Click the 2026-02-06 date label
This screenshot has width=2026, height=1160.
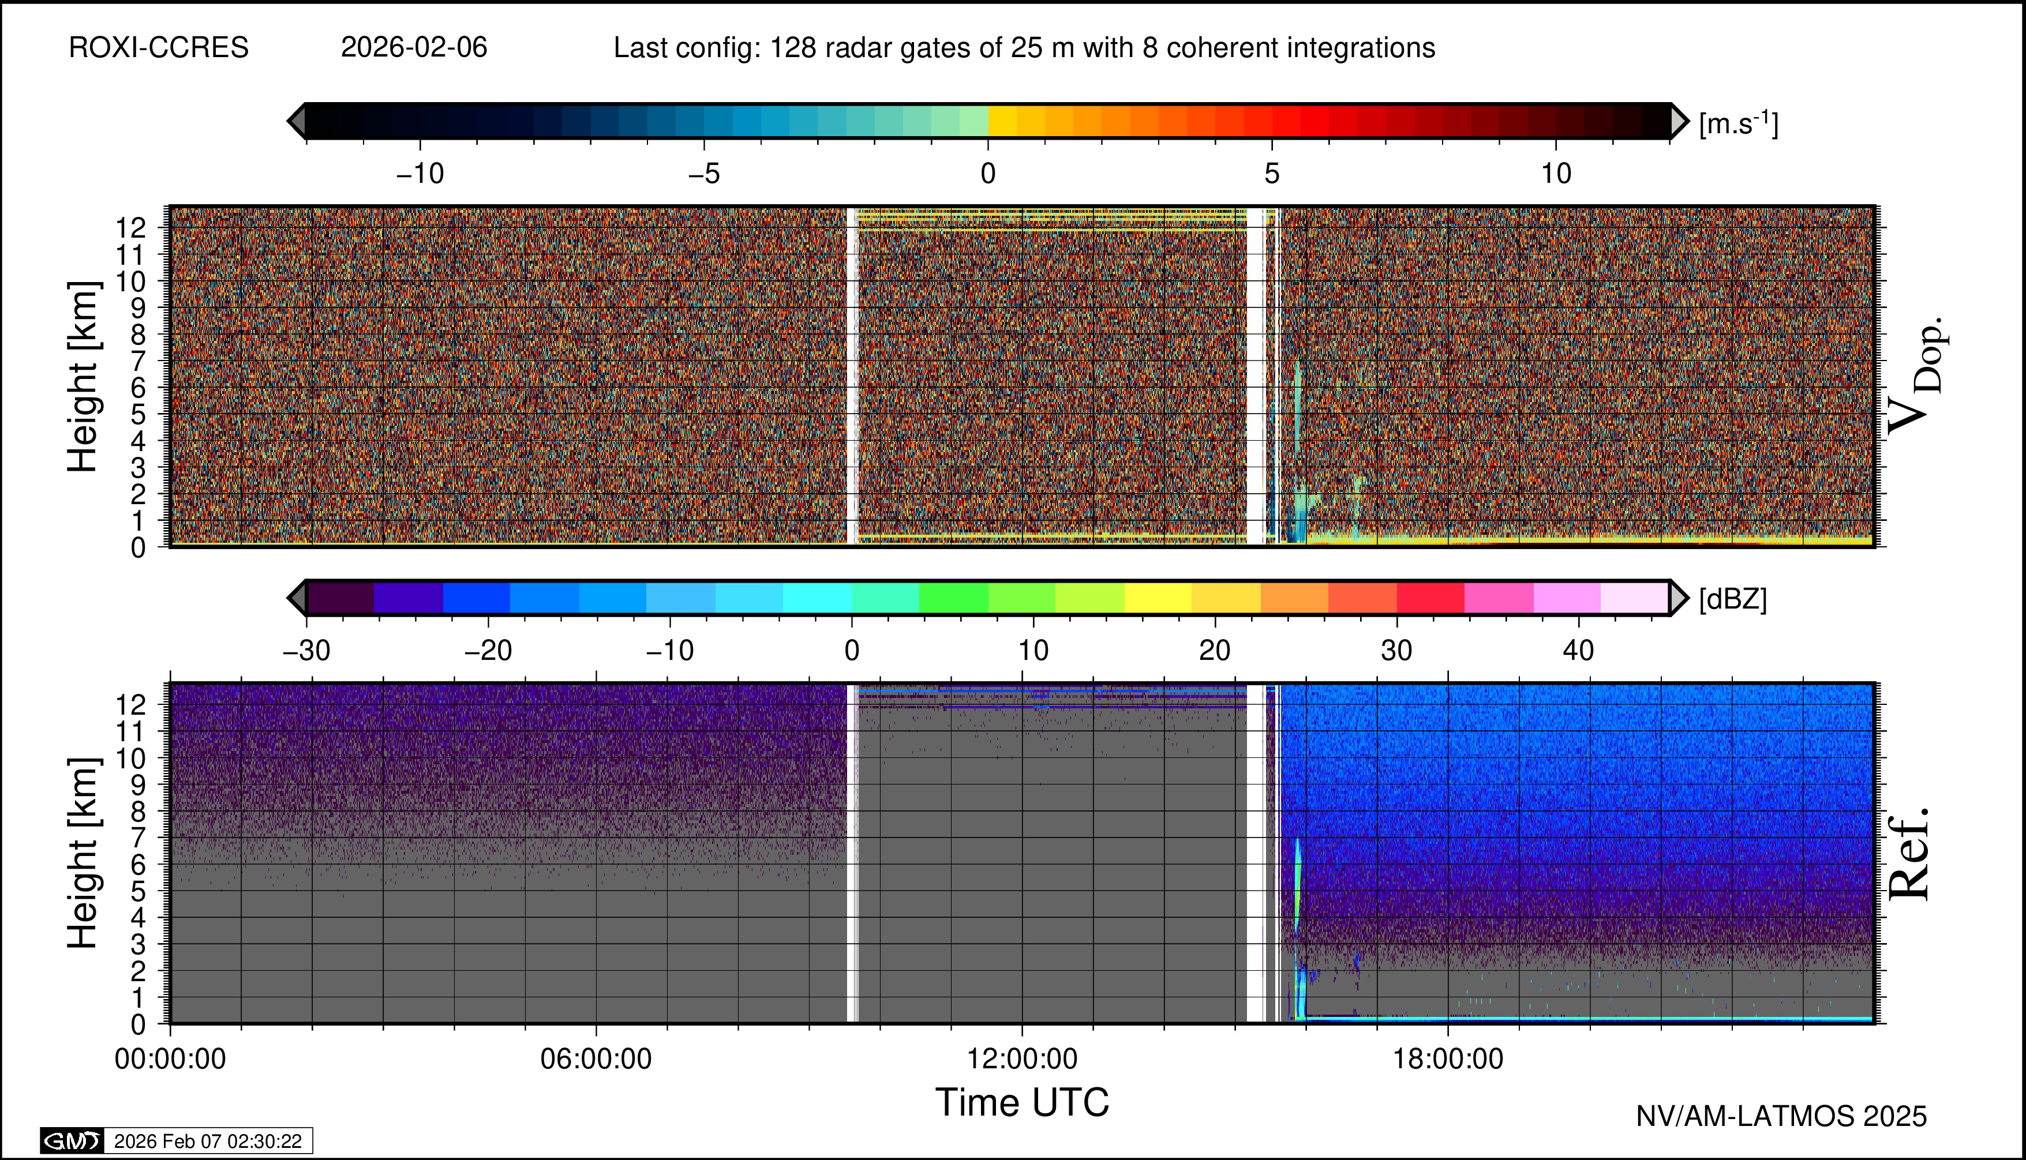tap(414, 48)
